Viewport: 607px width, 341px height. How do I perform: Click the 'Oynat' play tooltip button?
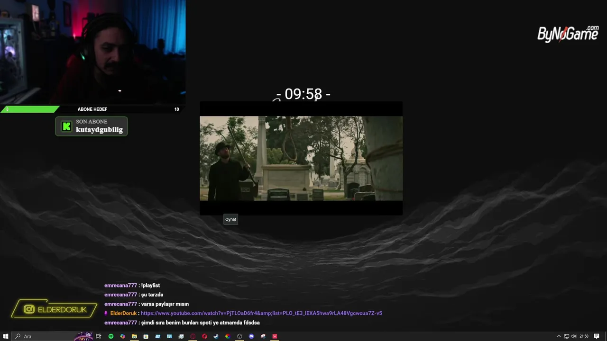[230, 219]
